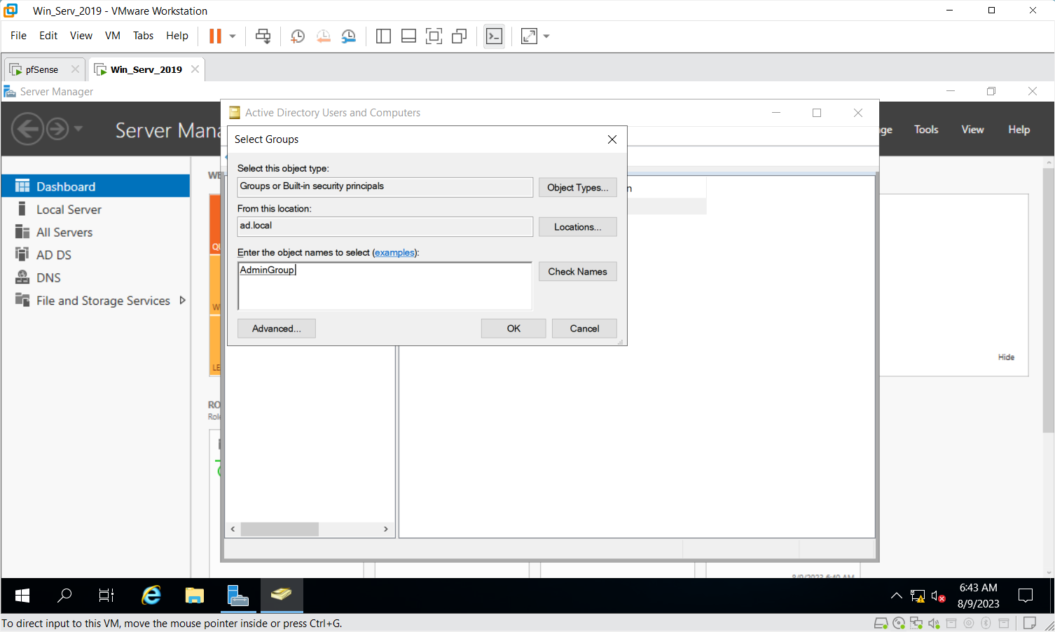
Task: Cancel the Select Groups dialog
Action: tap(584, 329)
